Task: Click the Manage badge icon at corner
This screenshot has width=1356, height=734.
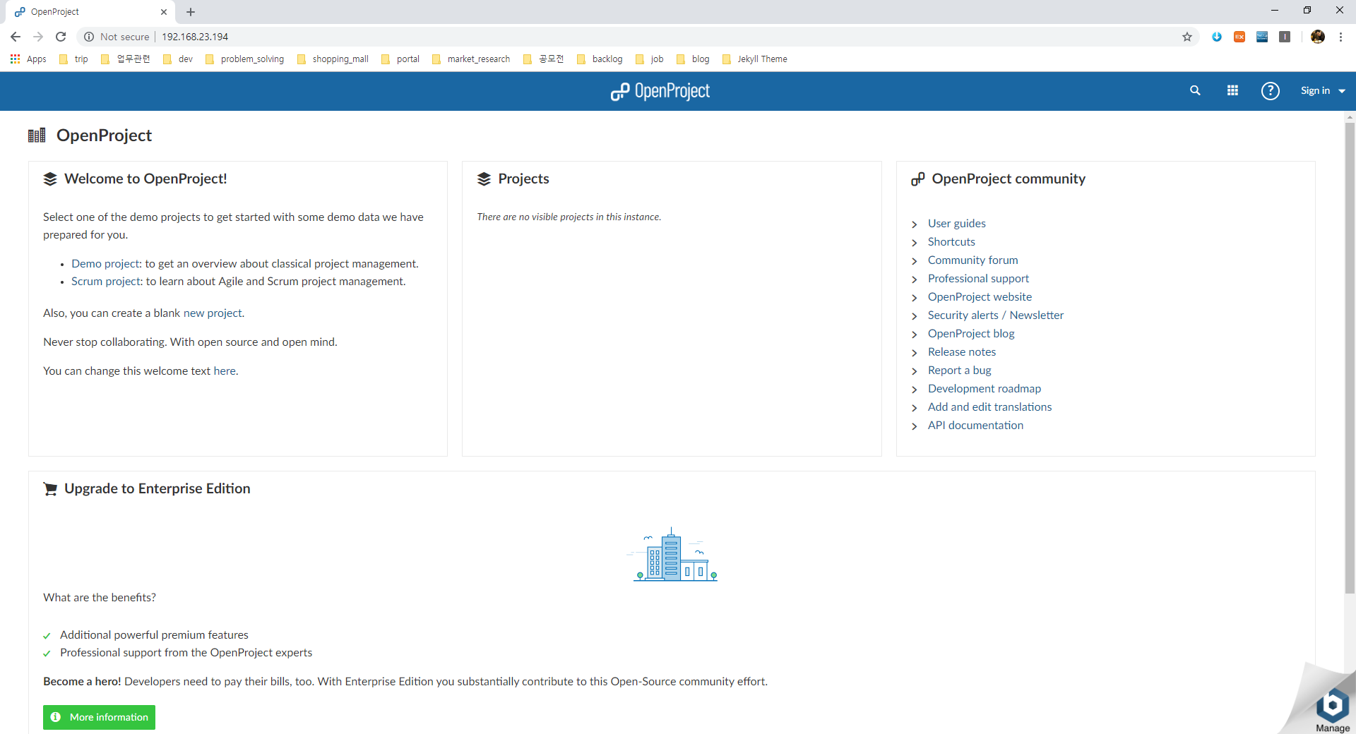Action: (1333, 711)
